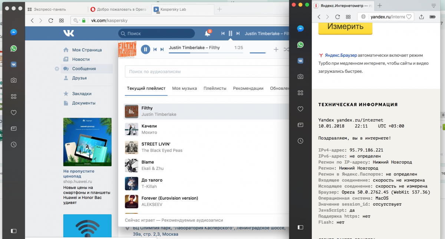The height and width of the screenshot is (239, 445).
Task: Open settings gear next to Сообщения
Action: [x=57, y=69]
